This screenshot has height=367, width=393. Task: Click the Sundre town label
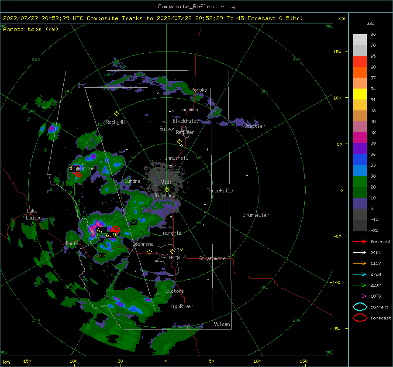point(132,181)
